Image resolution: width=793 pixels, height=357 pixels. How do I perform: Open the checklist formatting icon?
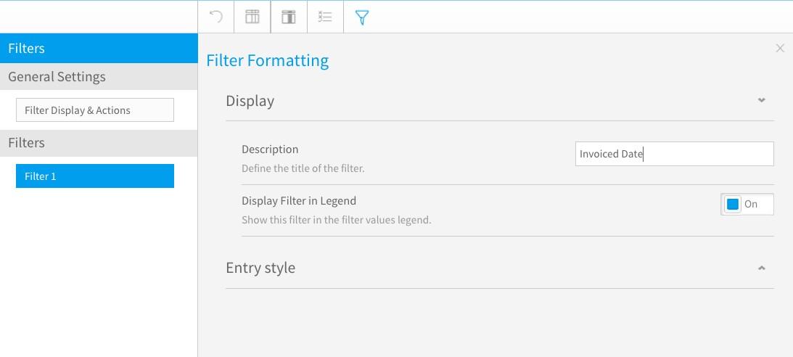325,17
